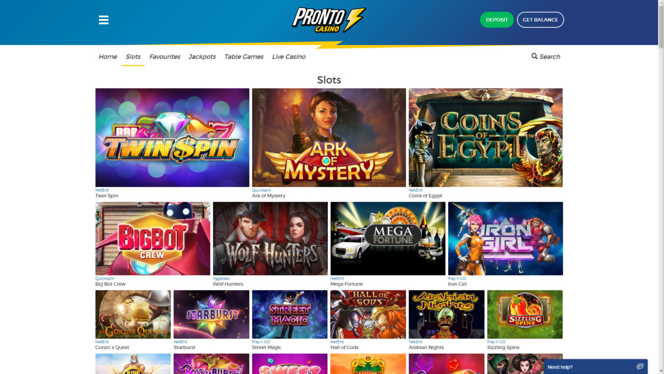Launch the Twin Spin slot thumbnail
The width and height of the screenshot is (664, 374).
pyautogui.click(x=172, y=138)
